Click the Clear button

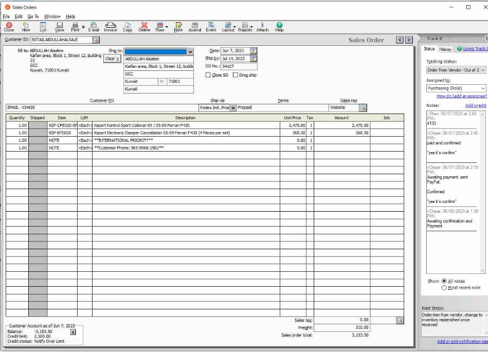pos(112,59)
